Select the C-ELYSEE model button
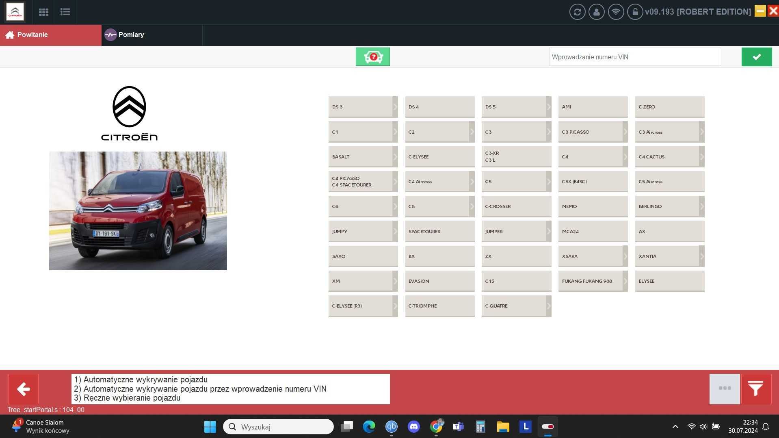This screenshot has height=438, width=779. (440, 156)
